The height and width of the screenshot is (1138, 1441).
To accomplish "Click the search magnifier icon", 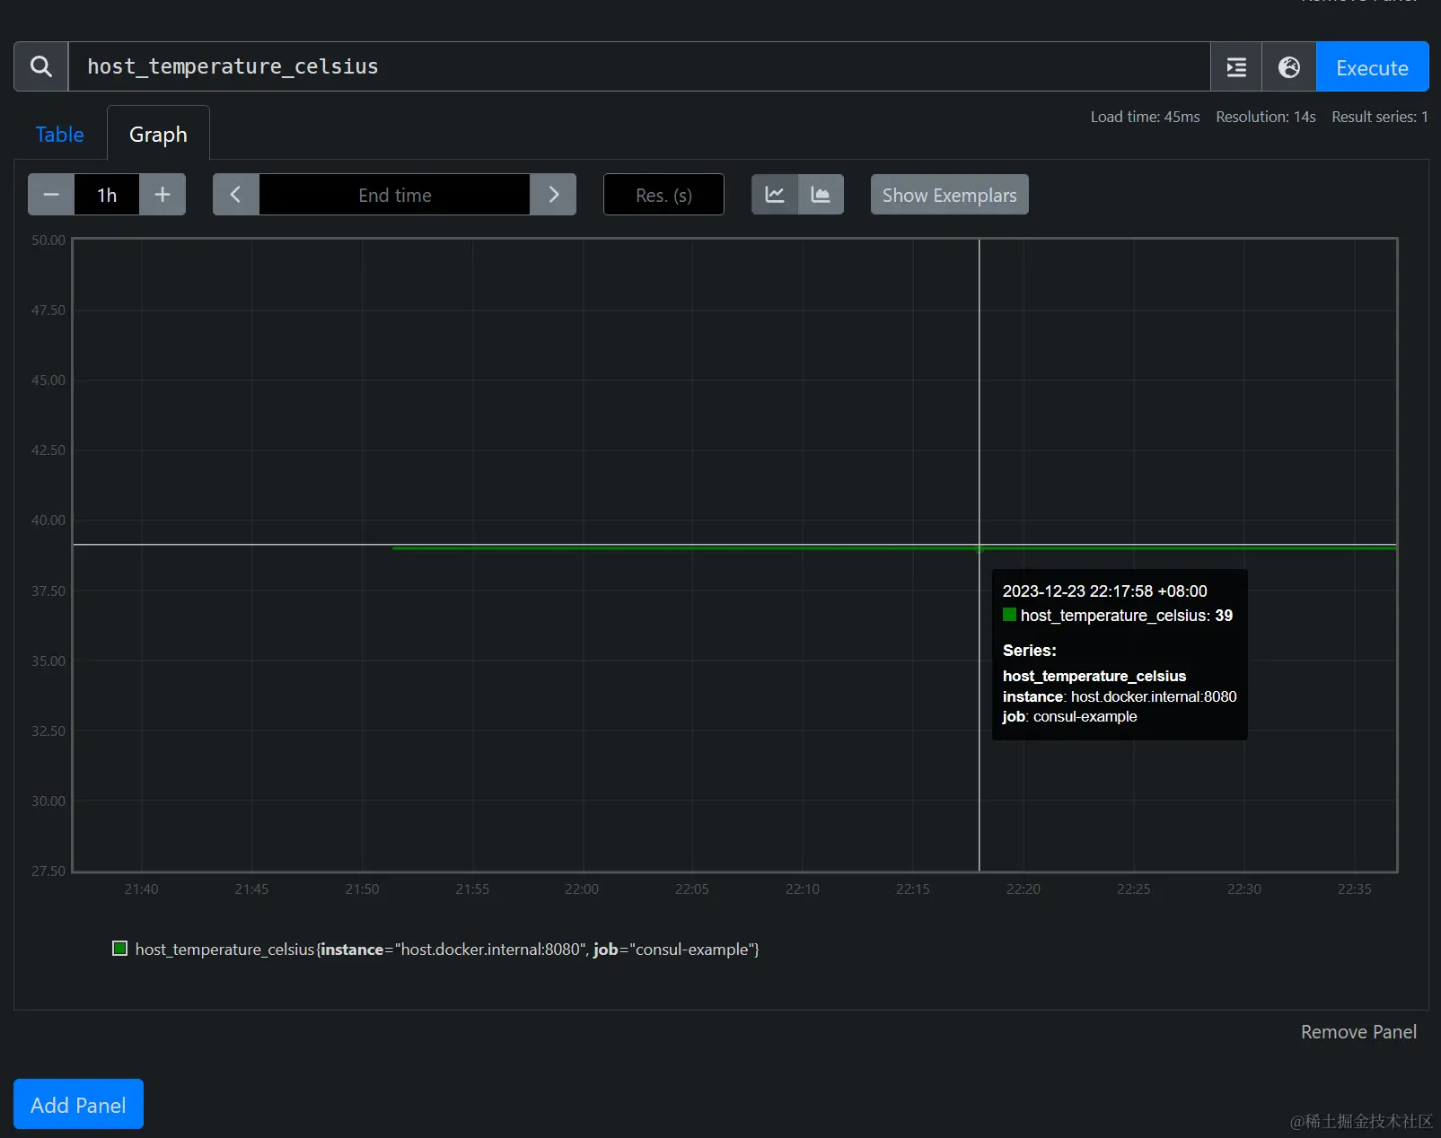I will pos(41,66).
